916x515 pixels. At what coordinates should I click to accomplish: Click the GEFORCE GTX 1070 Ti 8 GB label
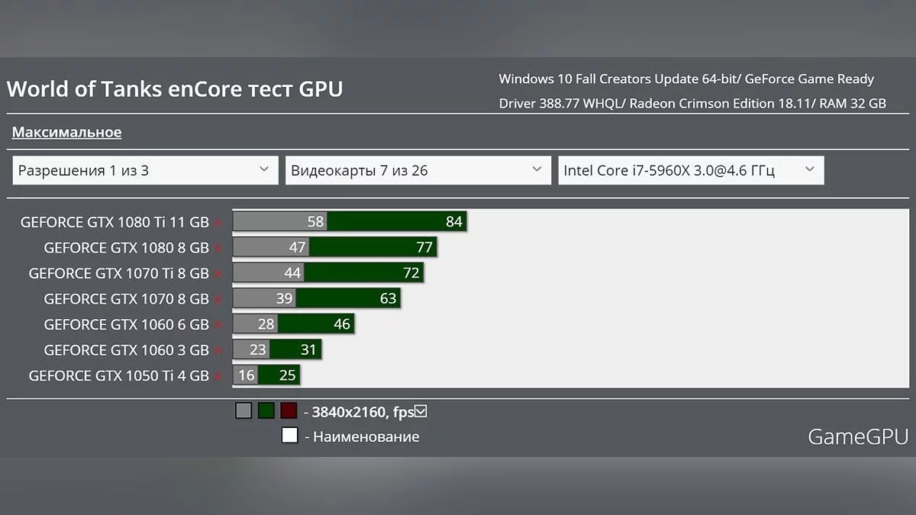click(x=119, y=274)
